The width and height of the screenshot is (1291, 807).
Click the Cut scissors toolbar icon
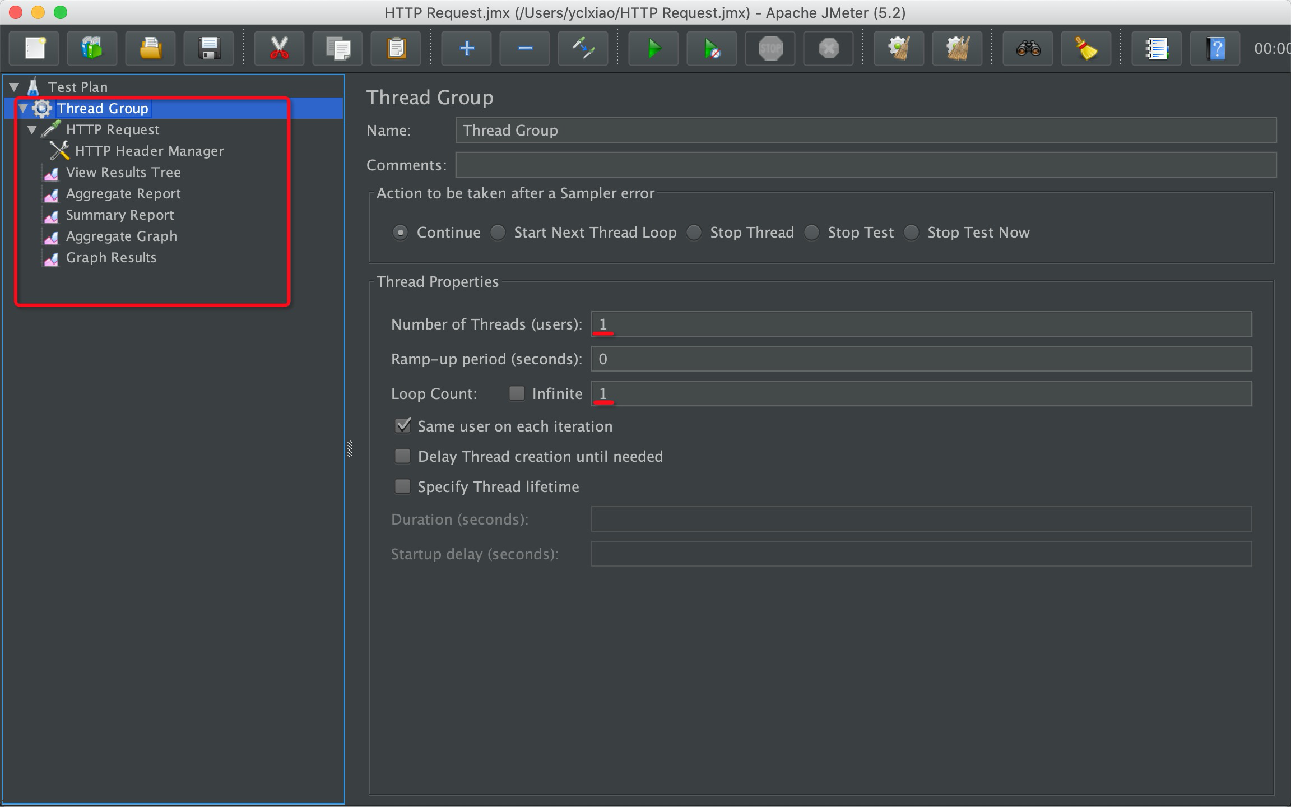pyautogui.click(x=279, y=49)
